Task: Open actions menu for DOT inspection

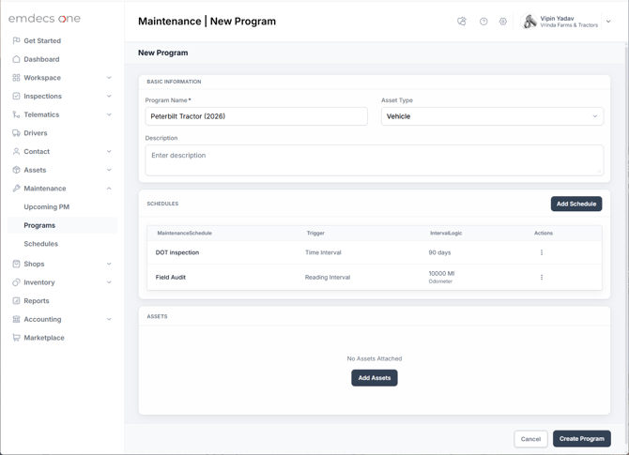Action: click(542, 252)
